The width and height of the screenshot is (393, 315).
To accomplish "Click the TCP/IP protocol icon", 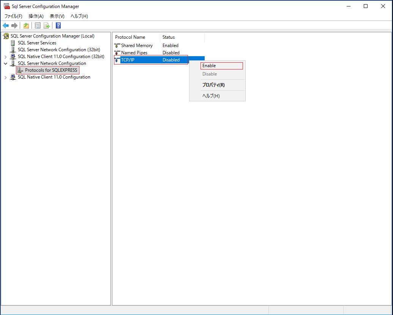I will point(117,60).
